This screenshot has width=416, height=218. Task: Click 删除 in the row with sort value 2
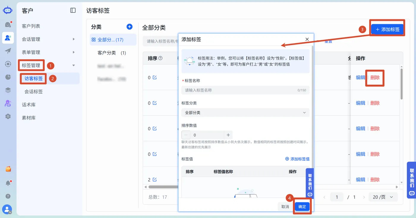[x=375, y=179]
